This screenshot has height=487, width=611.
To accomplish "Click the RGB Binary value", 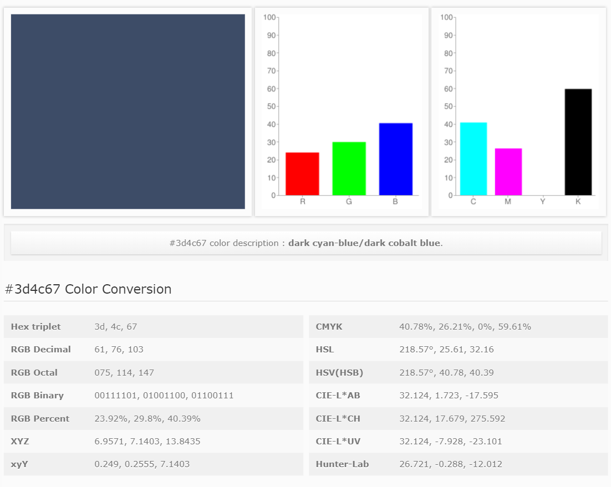I will [164, 396].
